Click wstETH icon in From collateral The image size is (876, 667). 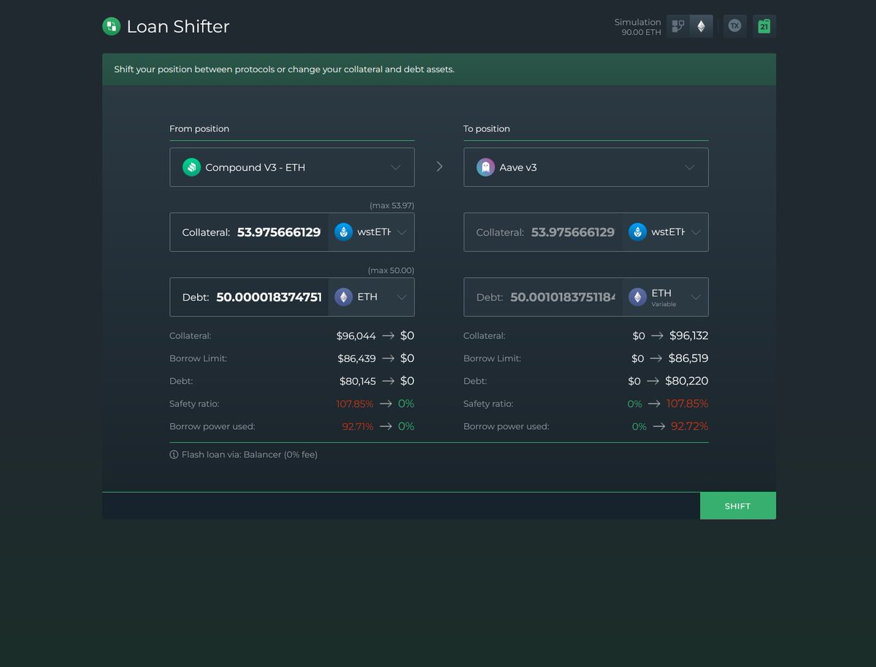pyautogui.click(x=343, y=232)
